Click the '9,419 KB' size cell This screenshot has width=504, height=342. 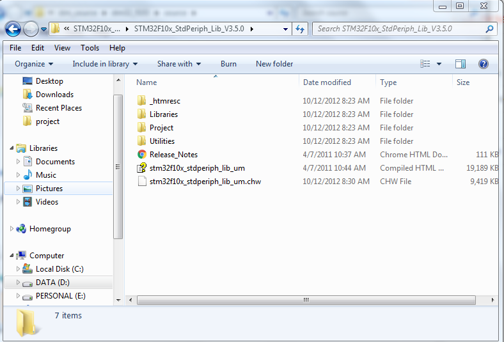click(x=484, y=182)
